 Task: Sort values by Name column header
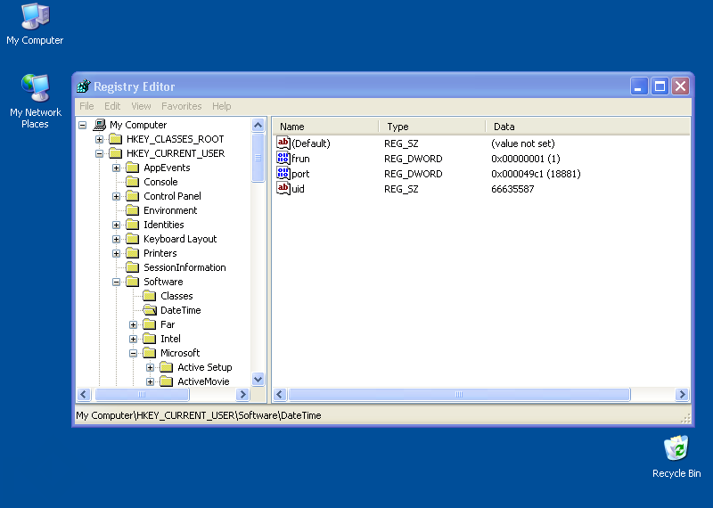(325, 127)
